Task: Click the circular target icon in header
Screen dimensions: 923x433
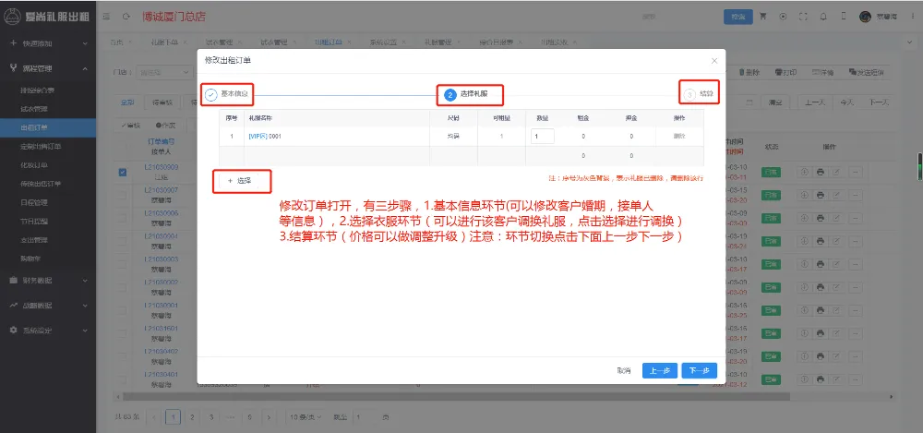Action: (784, 17)
